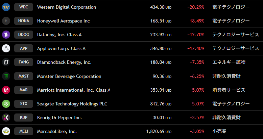Click the Seagate Technology Holdings PLC name

coord(72,104)
